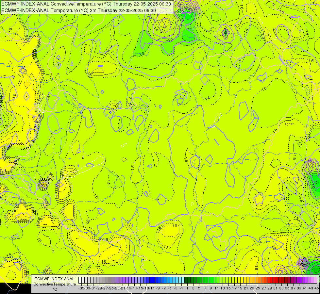320x294 pixels.
Task: Click the 7 legend scale label
Action: pos(205,288)
